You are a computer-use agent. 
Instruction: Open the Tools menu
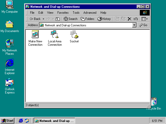(x=76, y=13)
